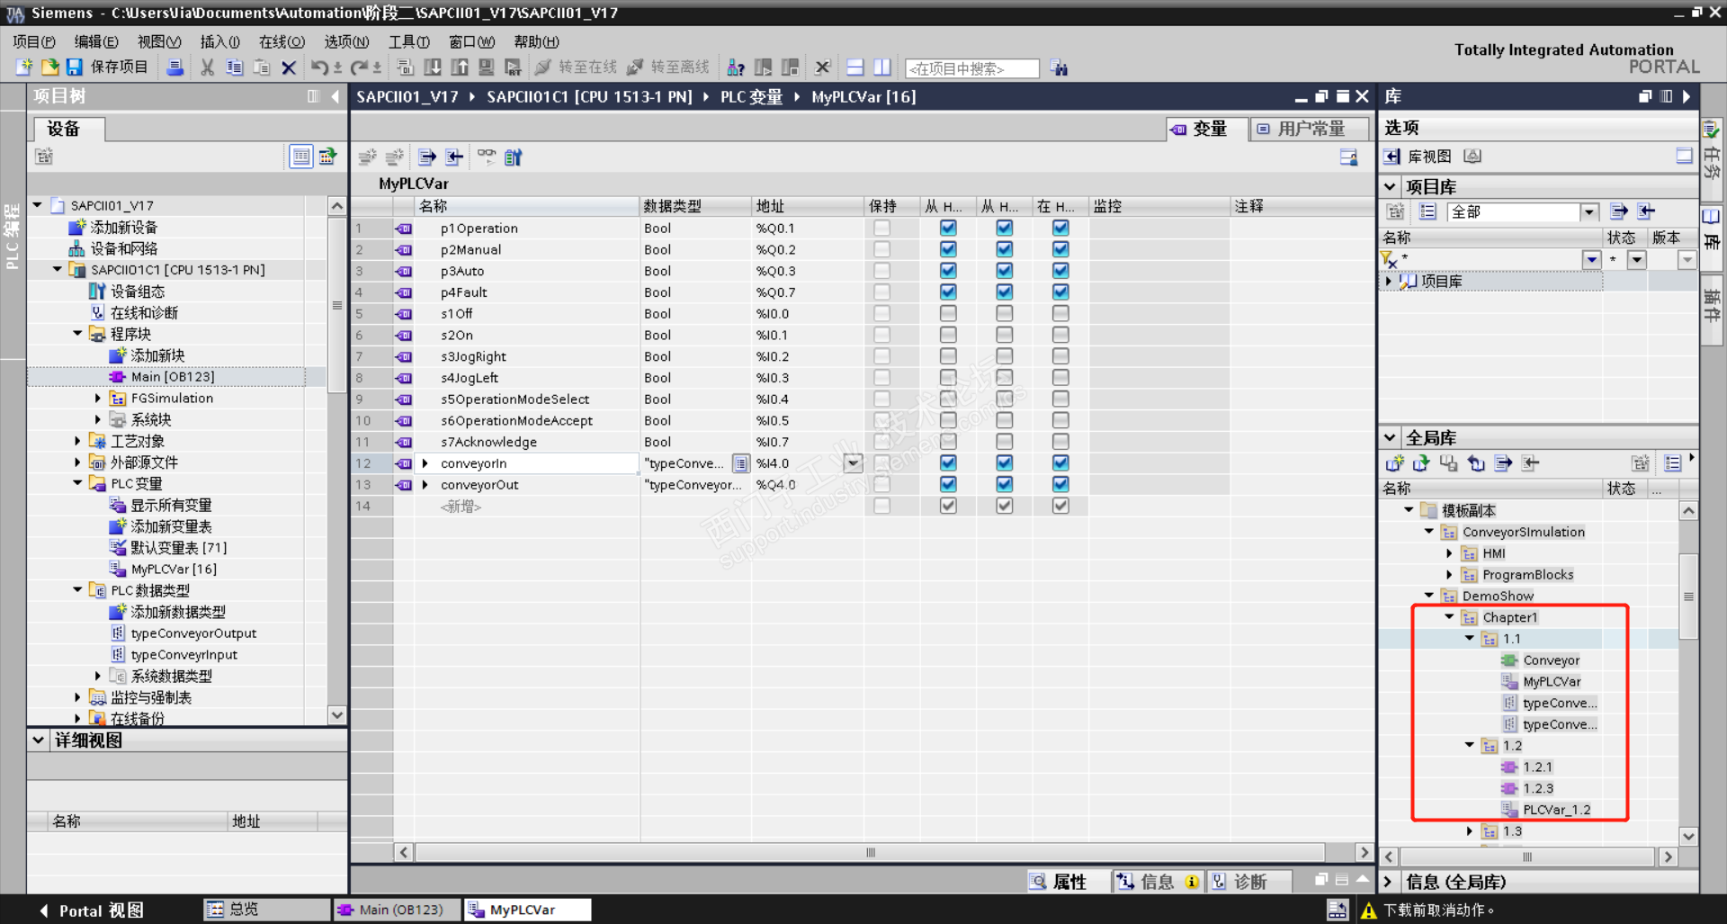Click the project search input field
This screenshot has width=1727, height=924.
point(972,68)
